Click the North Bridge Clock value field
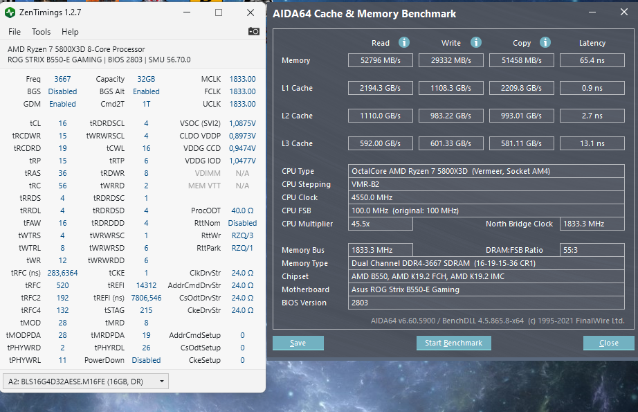The image size is (638, 412). pos(592,224)
